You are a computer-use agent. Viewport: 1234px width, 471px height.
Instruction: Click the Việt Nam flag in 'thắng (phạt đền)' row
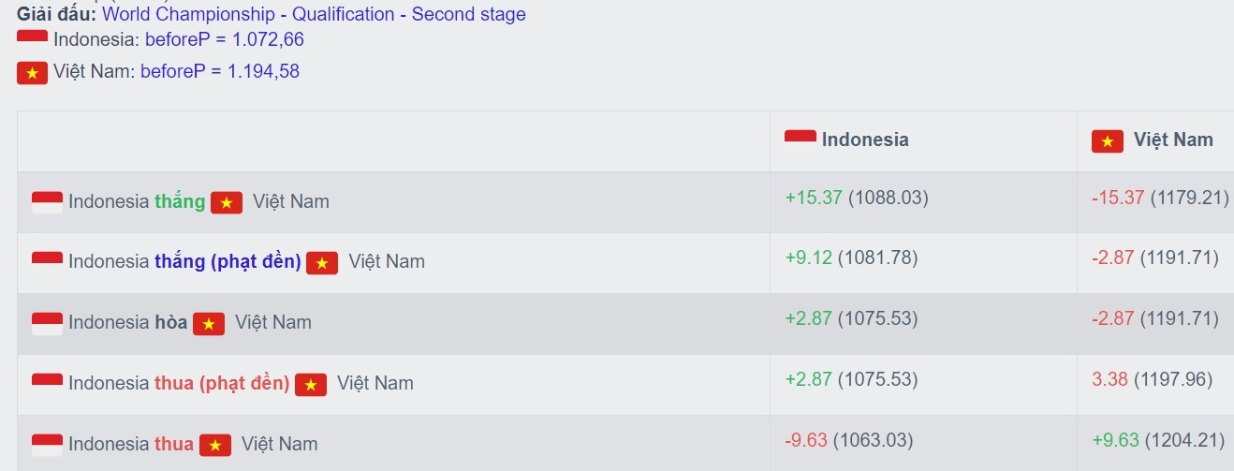(322, 262)
